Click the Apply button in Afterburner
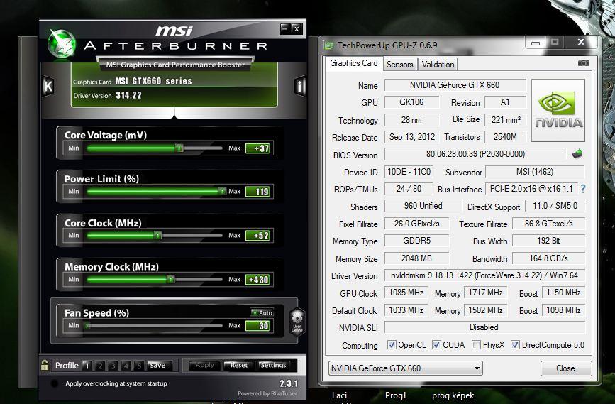 pos(204,365)
